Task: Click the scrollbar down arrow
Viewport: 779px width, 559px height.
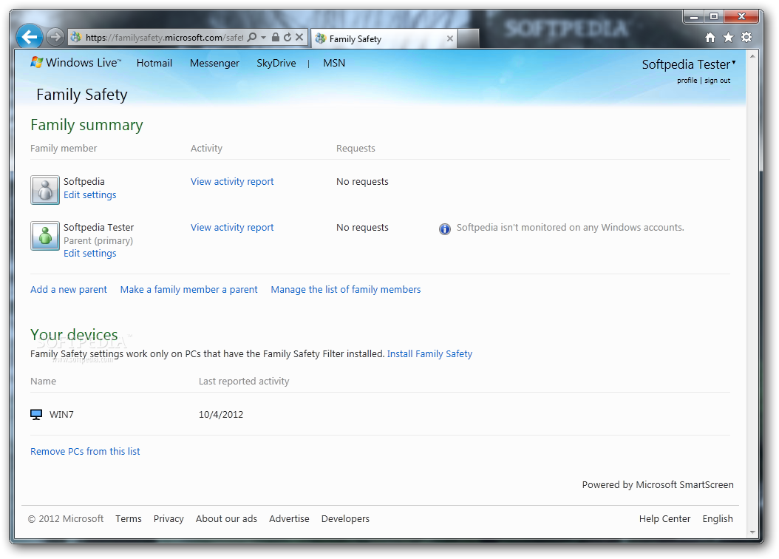Action: (752, 532)
